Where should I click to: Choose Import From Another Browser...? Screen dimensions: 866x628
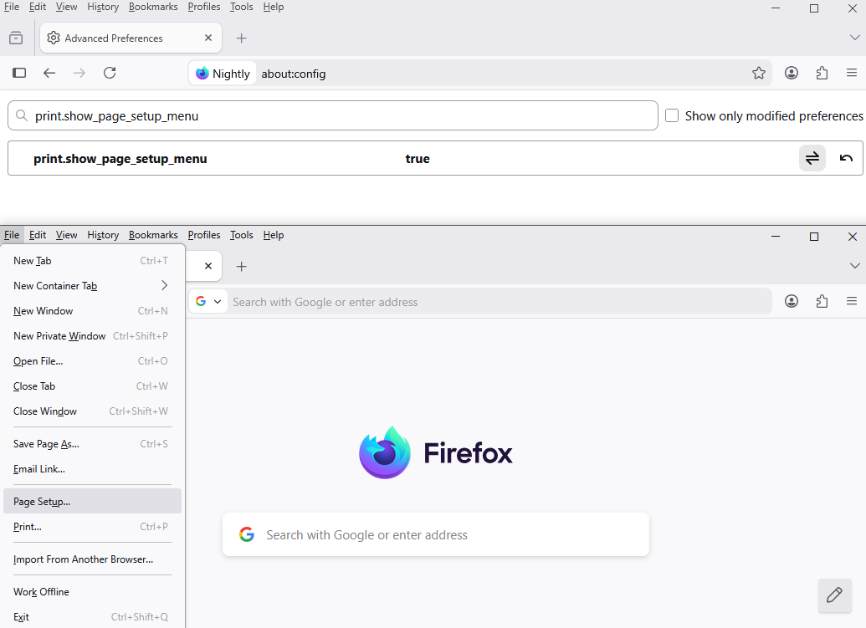(92, 559)
